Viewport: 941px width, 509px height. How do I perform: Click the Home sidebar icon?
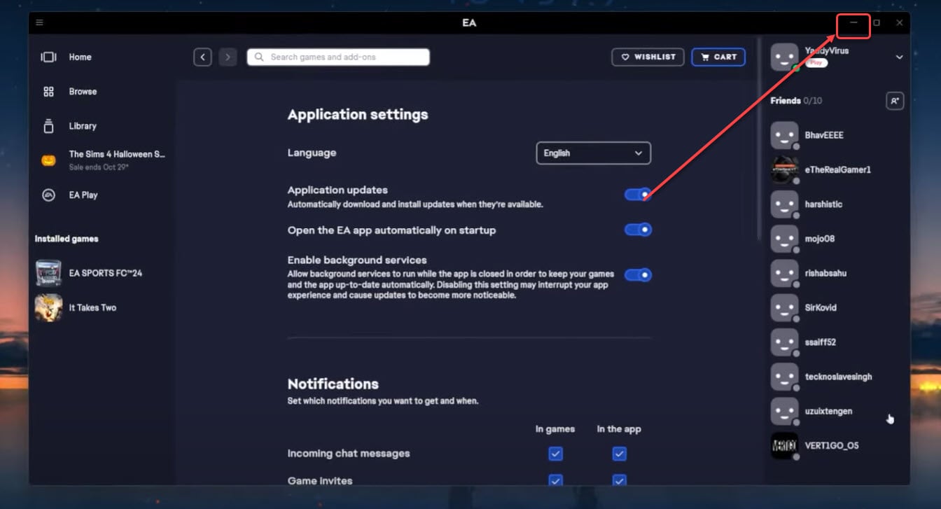coord(48,57)
